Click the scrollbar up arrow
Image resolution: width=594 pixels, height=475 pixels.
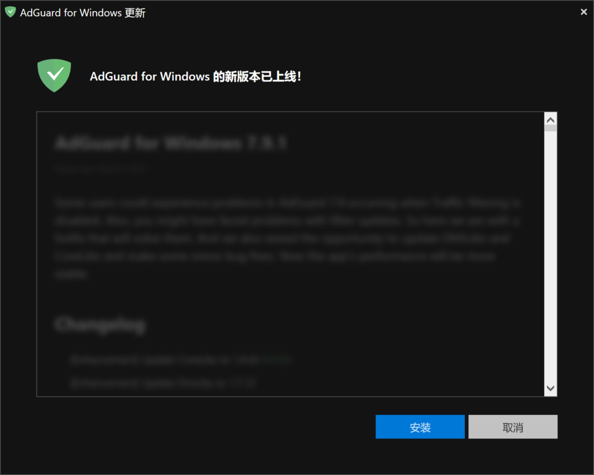point(551,120)
